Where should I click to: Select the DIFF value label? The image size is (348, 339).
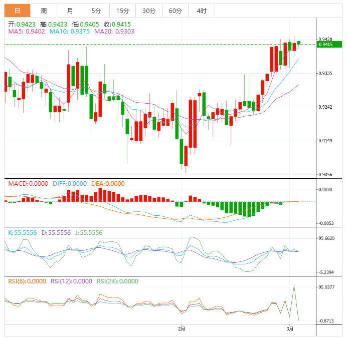[70, 184]
